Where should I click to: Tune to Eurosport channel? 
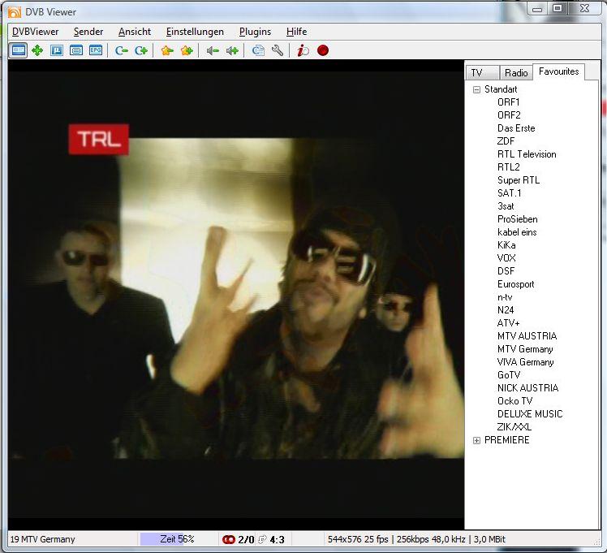[x=515, y=284]
